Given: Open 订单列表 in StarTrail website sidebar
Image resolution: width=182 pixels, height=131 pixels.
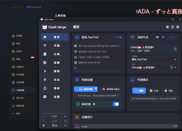Looking at the screenshot, I should tap(23, 83).
